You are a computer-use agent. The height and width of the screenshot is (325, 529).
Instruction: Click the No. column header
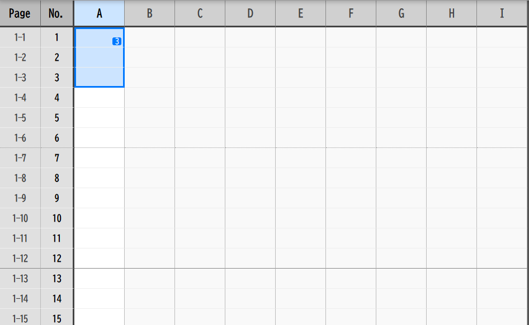pos(56,13)
